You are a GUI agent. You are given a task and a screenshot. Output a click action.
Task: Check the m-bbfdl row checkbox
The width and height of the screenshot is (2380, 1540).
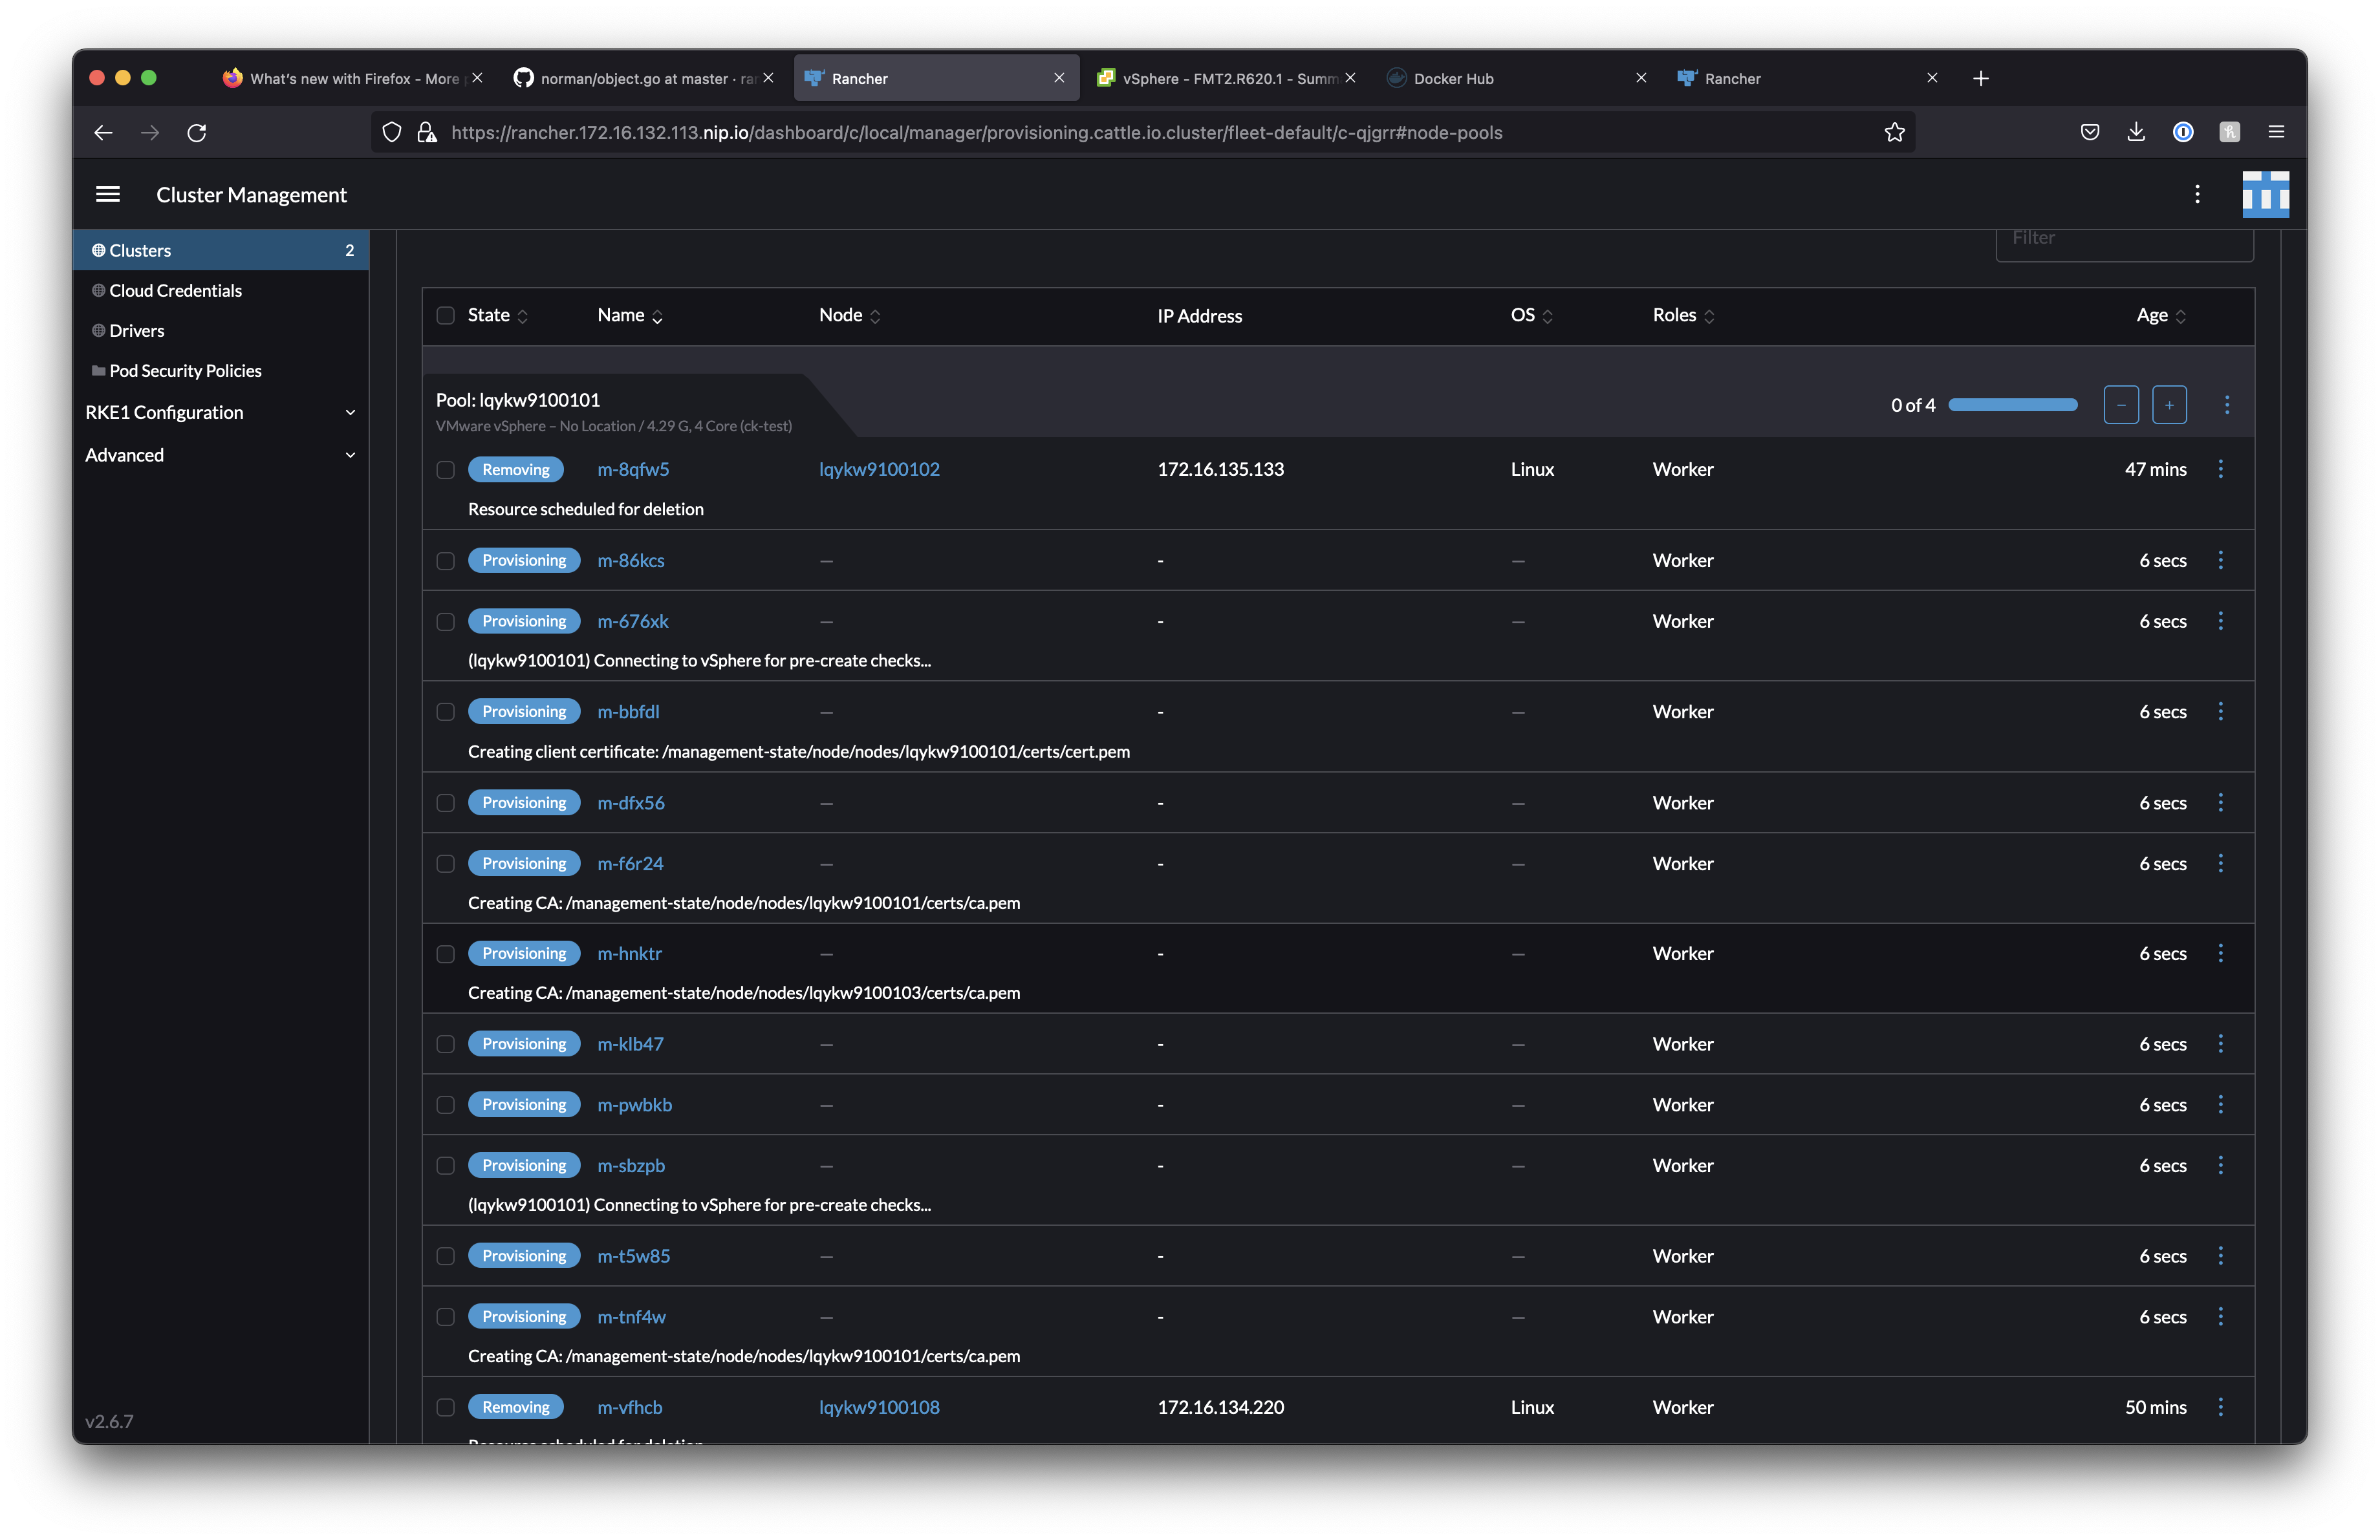click(445, 712)
